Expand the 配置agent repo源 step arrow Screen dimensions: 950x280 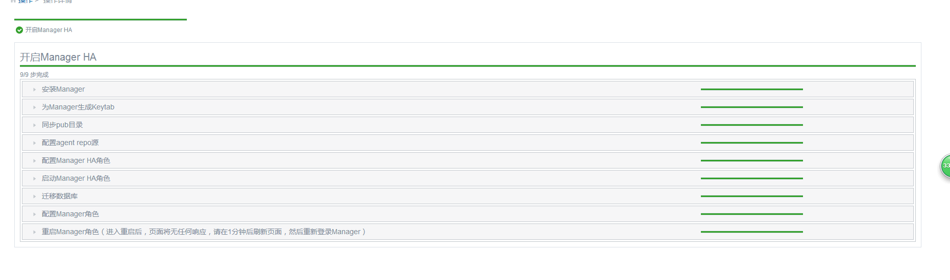pos(35,143)
